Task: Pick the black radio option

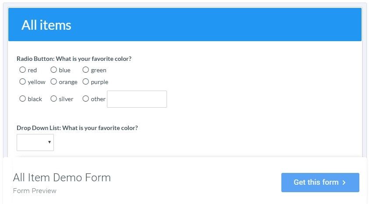Action: 22,98
